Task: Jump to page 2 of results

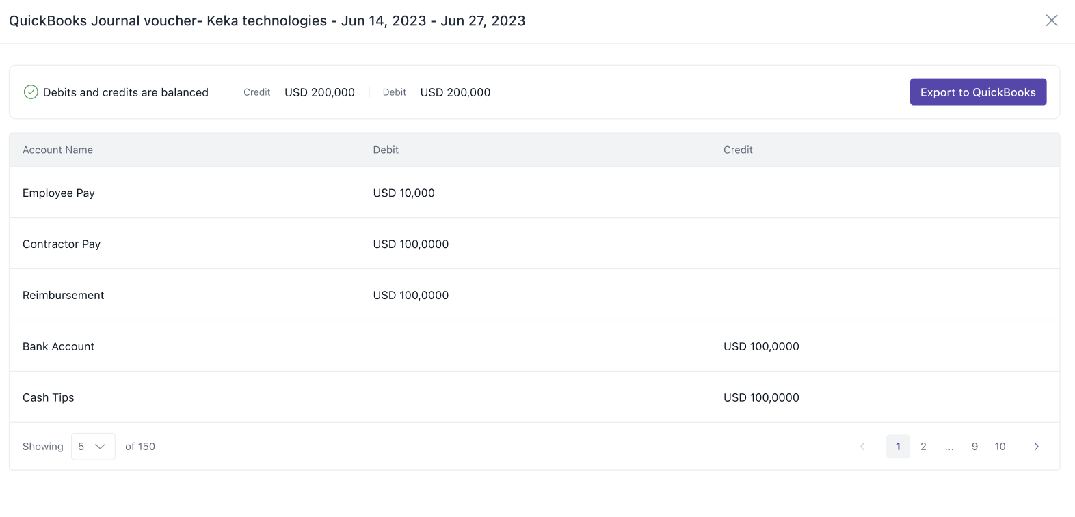Action: pyautogui.click(x=923, y=447)
